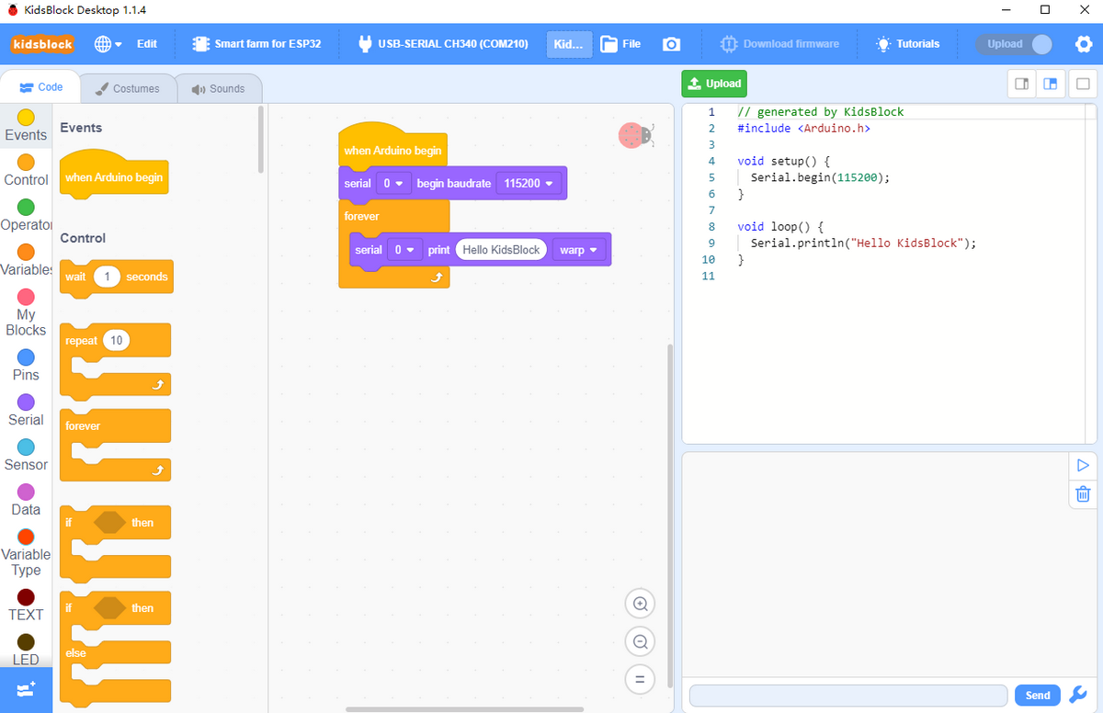Screen dimensions: 1103x713
Task: Click the Serial.println code line
Action: [863, 243]
